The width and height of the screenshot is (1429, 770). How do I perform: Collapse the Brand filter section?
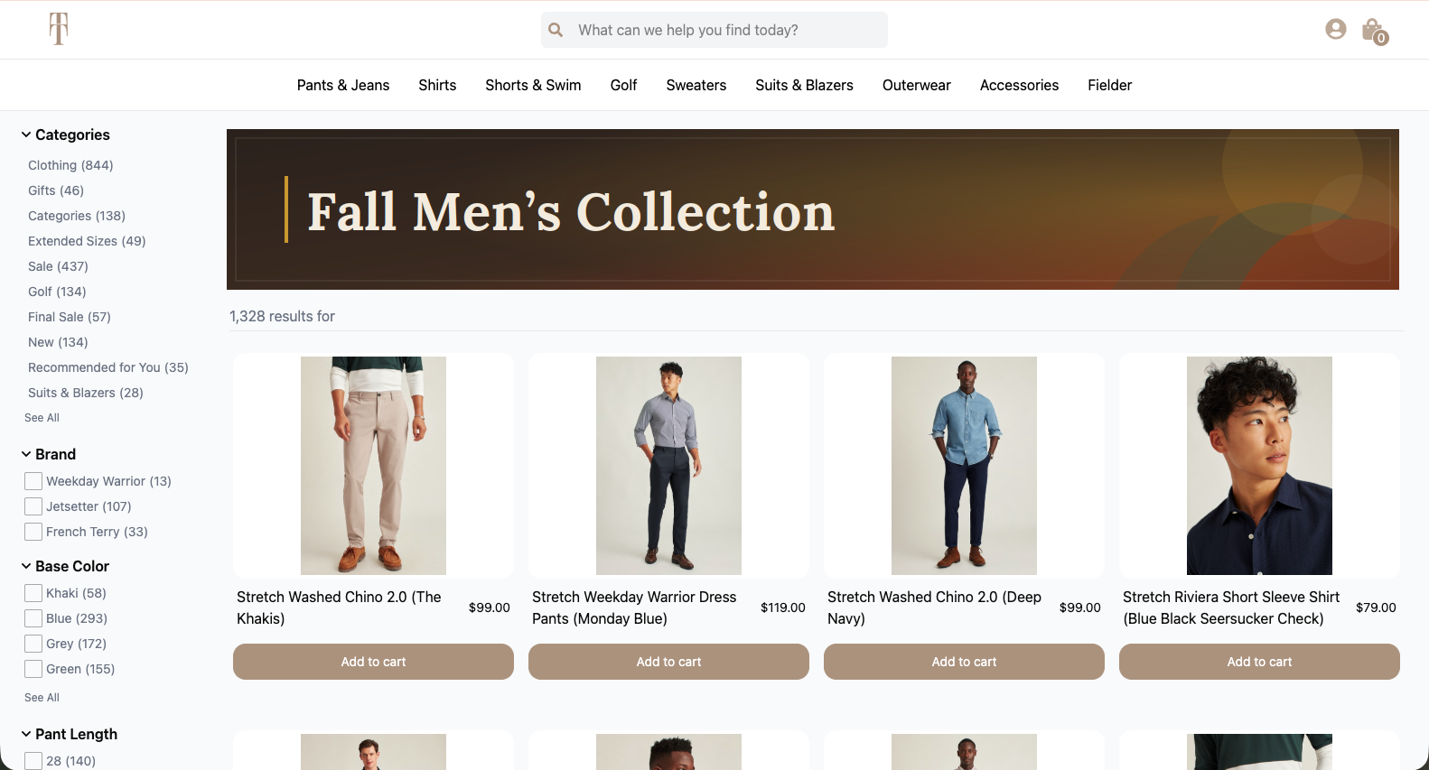pos(26,454)
